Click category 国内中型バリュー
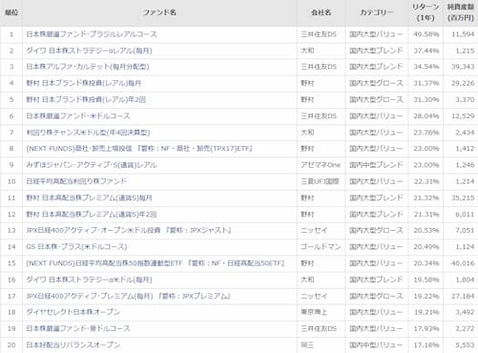Image resolution: width=478 pixels, height=353 pixels. click(376, 345)
